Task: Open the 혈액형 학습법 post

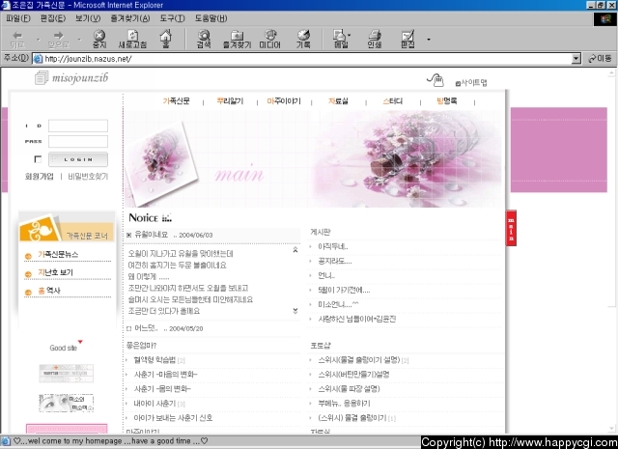Action: (x=154, y=359)
